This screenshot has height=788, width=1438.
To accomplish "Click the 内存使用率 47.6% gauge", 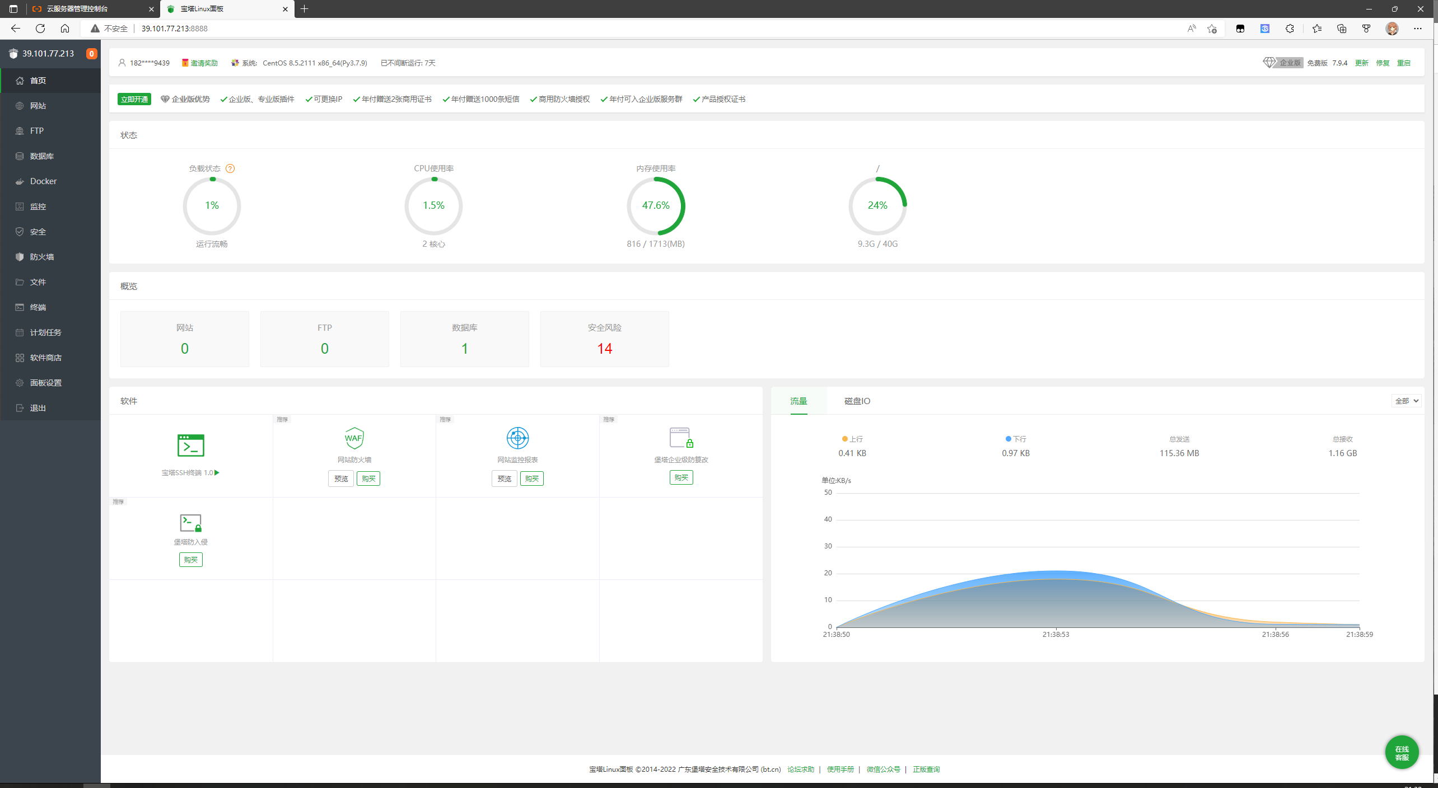I will click(656, 206).
